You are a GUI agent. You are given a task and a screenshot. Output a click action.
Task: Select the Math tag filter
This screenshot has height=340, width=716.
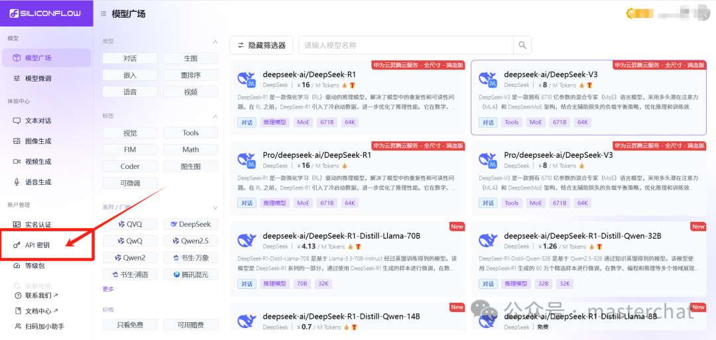point(190,150)
